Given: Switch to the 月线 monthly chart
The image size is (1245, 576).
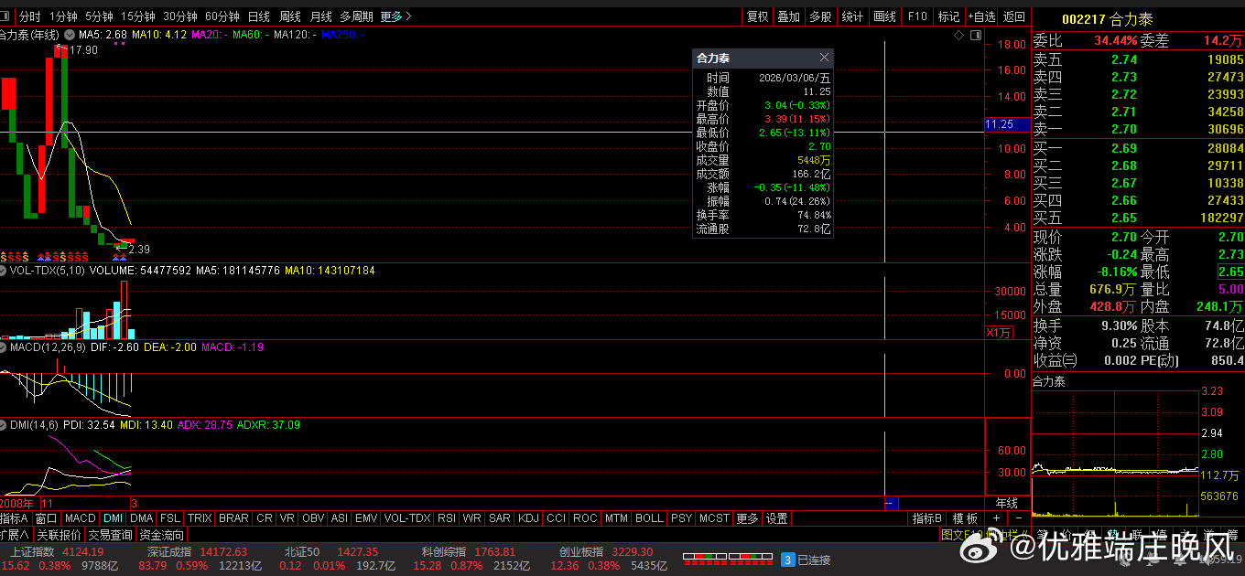Looking at the screenshot, I should [320, 16].
